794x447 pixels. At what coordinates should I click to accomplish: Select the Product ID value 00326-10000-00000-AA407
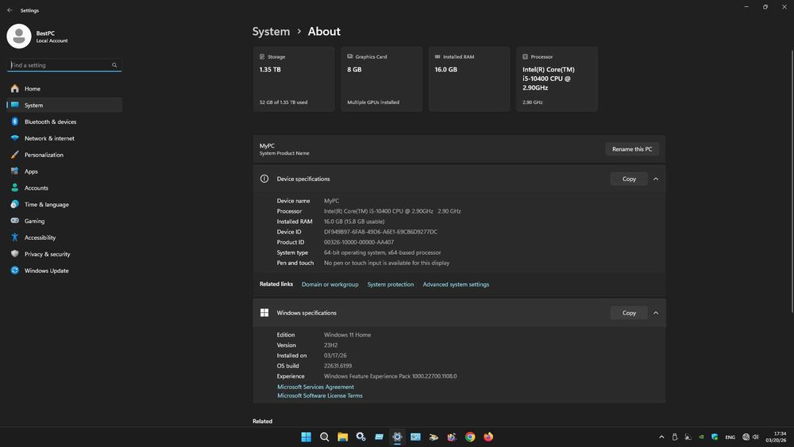point(359,242)
